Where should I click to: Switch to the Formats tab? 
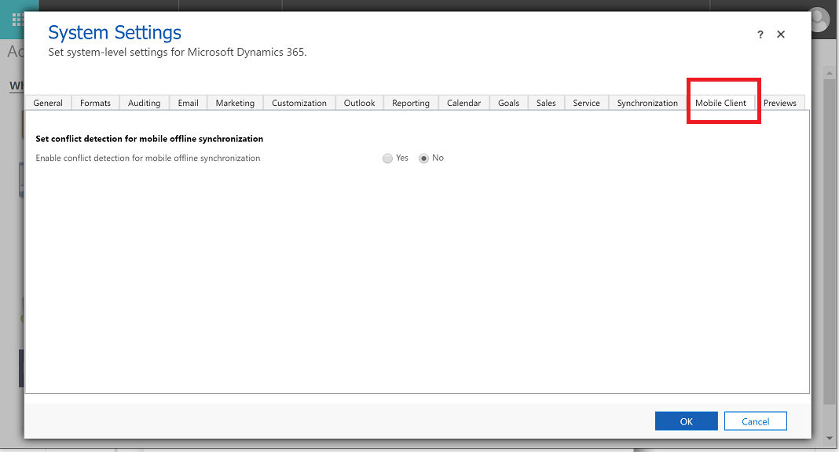click(95, 103)
